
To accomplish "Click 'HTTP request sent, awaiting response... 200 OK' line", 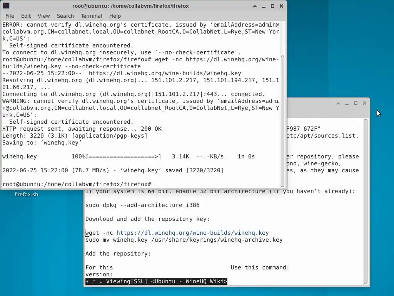I will click(x=82, y=129).
